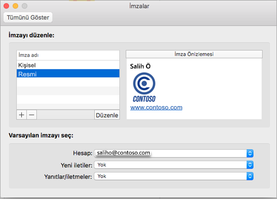Click the Düzenle button
Image resolution: width=277 pixels, height=199 pixels.
pos(107,115)
